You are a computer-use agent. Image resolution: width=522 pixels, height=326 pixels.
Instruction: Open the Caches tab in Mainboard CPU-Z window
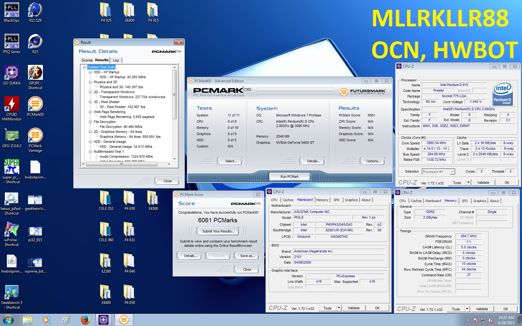pyautogui.click(x=288, y=200)
